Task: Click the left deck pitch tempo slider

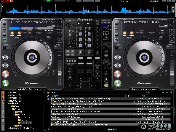Action: pyautogui.click(x=60, y=73)
